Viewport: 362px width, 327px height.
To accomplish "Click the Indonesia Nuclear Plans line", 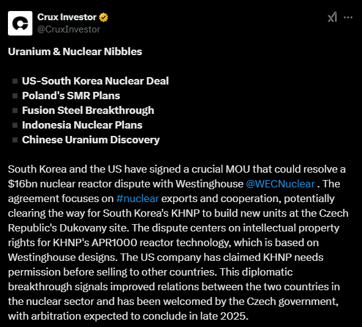I will point(82,125).
